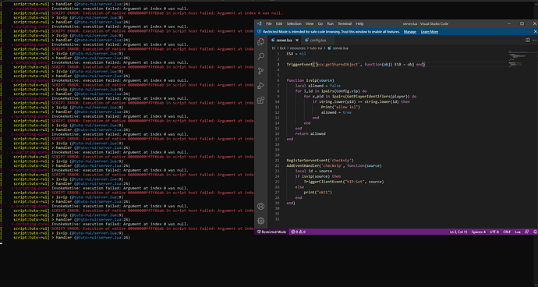Click the Manage link in banner
The width and height of the screenshot is (538, 287).
coord(409,31)
